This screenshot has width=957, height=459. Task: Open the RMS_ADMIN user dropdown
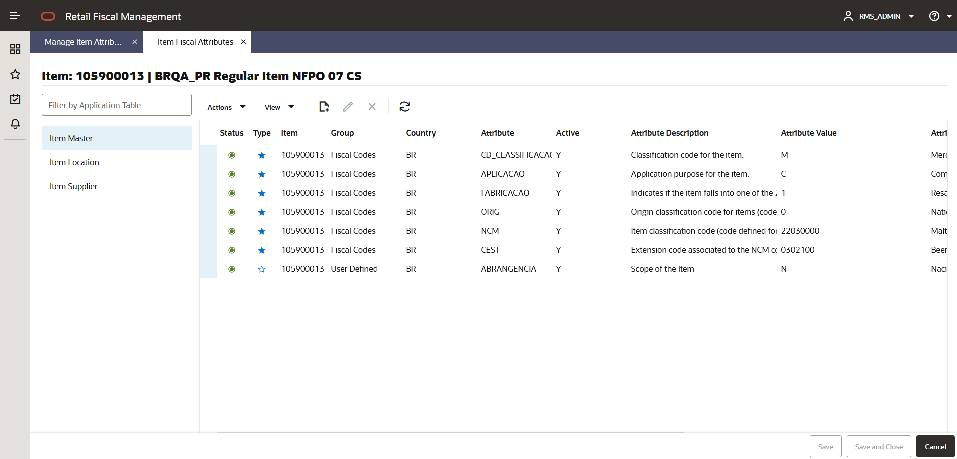(879, 16)
